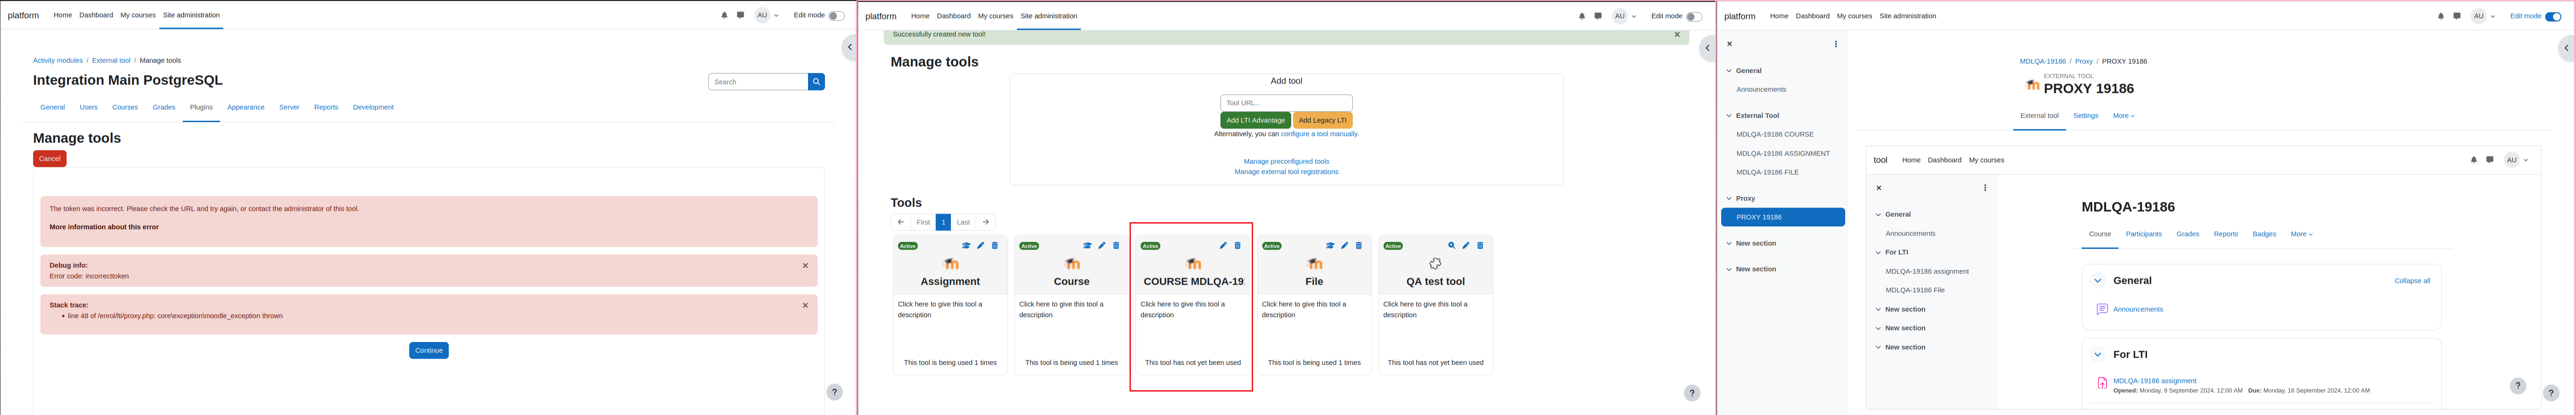The width and height of the screenshot is (2576, 415).
Task: Dismiss the Debug info alert
Action: pos(805,266)
